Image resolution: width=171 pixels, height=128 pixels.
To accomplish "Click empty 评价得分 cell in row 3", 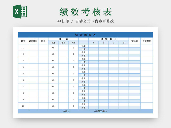I will [x=147, y=61].
